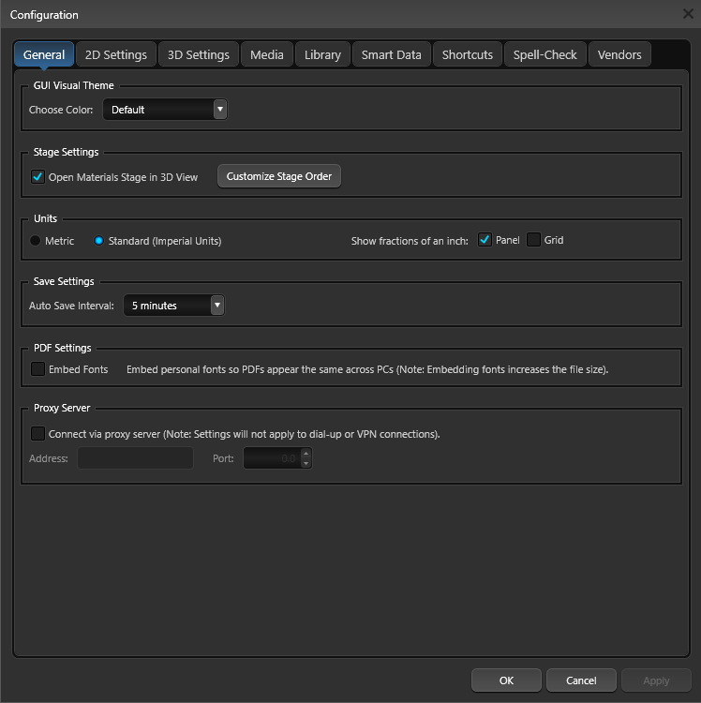Check Connect via proxy server option
The image size is (701, 703).
pyautogui.click(x=37, y=434)
